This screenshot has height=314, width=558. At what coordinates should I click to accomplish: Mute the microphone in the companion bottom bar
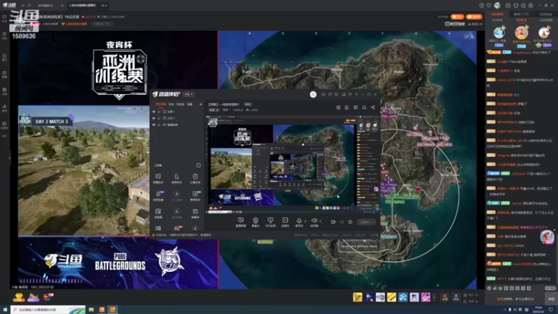[x=299, y=222]
